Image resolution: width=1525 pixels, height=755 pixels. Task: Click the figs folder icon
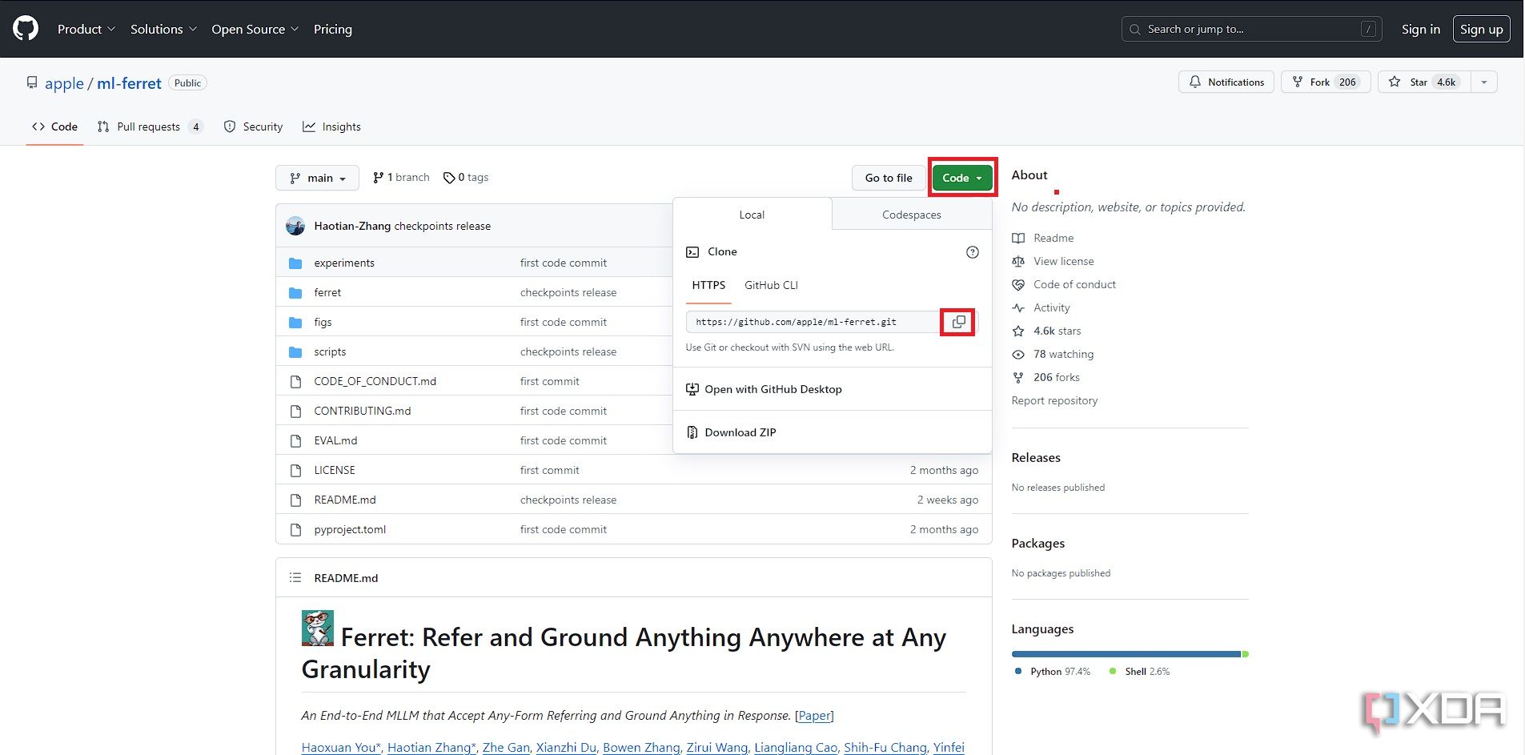point(295,322)
